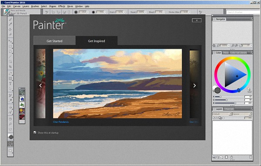Click the Search Brushes field

point(243,12)
